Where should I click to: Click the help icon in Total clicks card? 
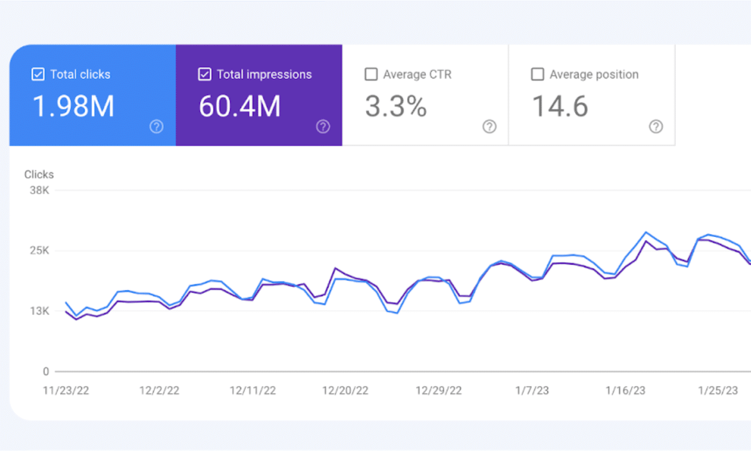[156, 127]
